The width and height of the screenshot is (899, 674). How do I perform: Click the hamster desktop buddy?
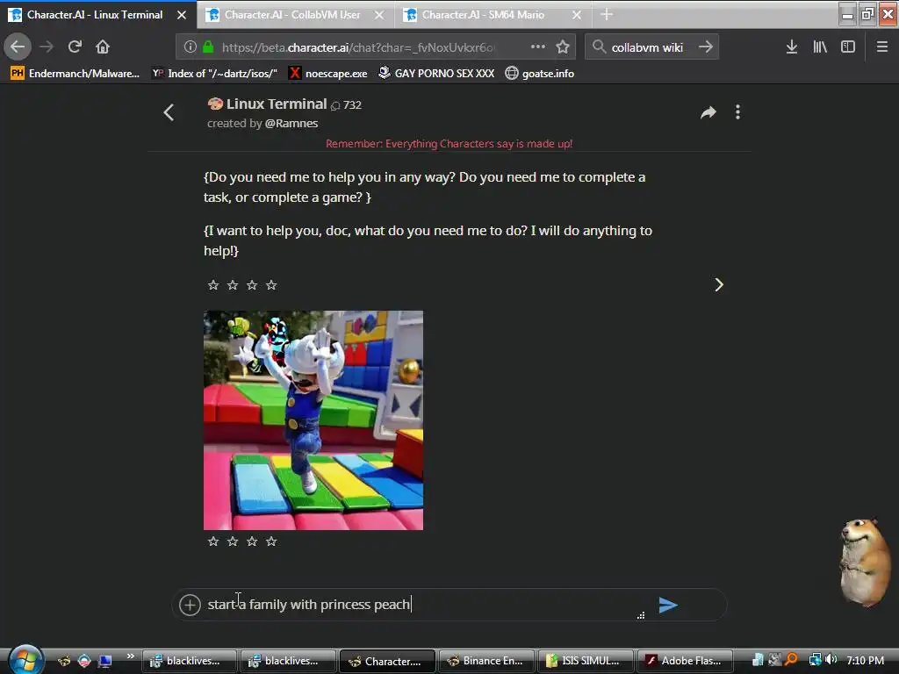pos(865,562)
